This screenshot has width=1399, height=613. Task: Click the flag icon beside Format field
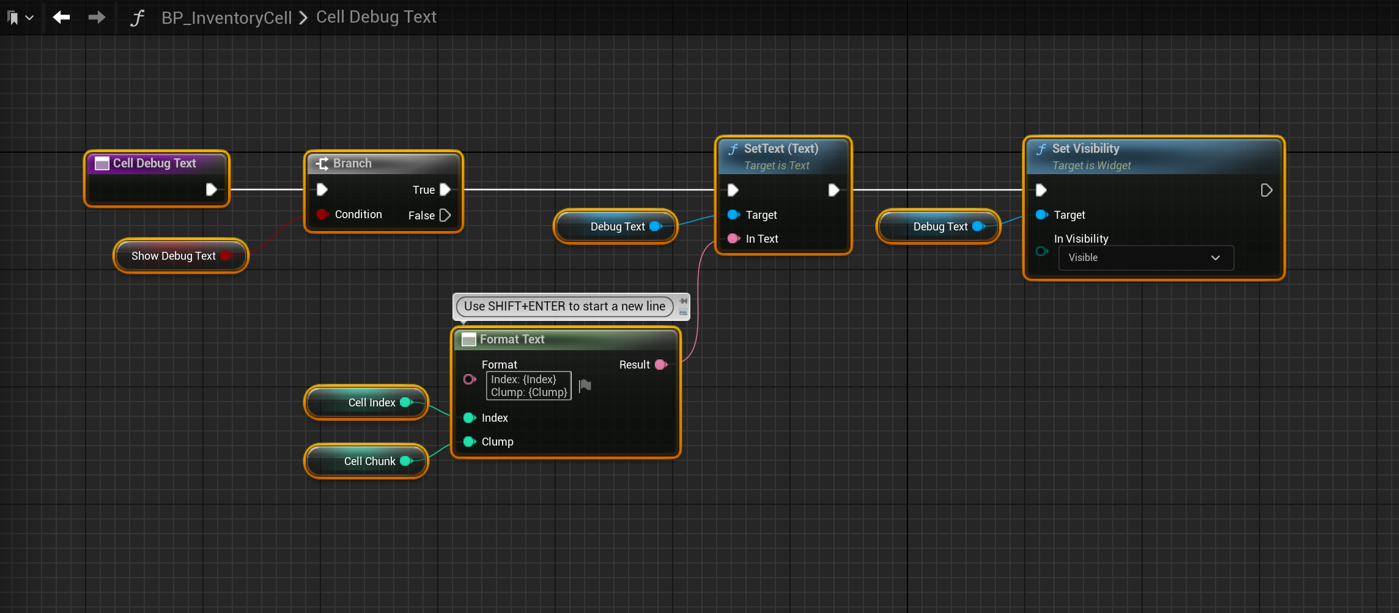(585, 385)
